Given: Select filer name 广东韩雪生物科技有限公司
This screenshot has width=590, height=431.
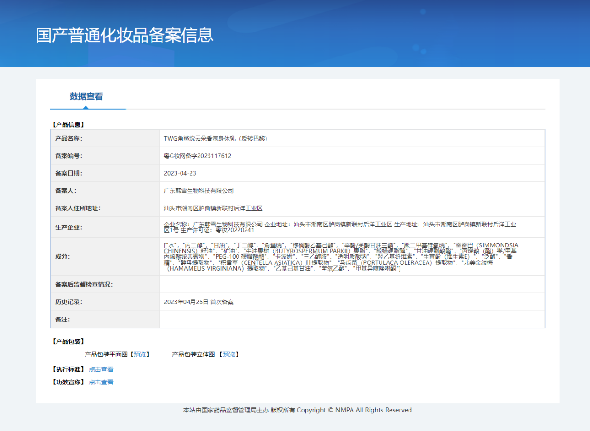Looking at the screenshot, I should (x=199, y=191).
